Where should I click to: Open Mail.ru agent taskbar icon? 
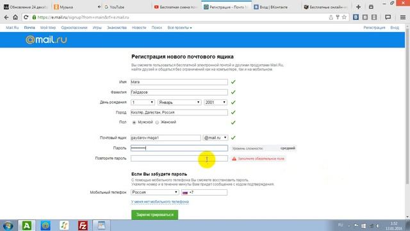click(45, 225)
